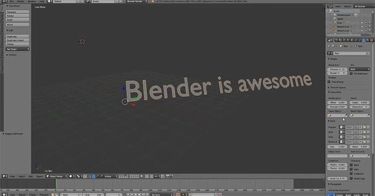Click the Scale button
Image resolution: width=375 pixels, height=196 pixels.
point(18,20)
